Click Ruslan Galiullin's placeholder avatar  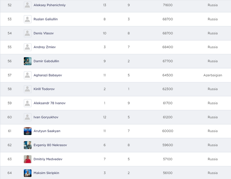pyautogui.click(x=28, y=19)
